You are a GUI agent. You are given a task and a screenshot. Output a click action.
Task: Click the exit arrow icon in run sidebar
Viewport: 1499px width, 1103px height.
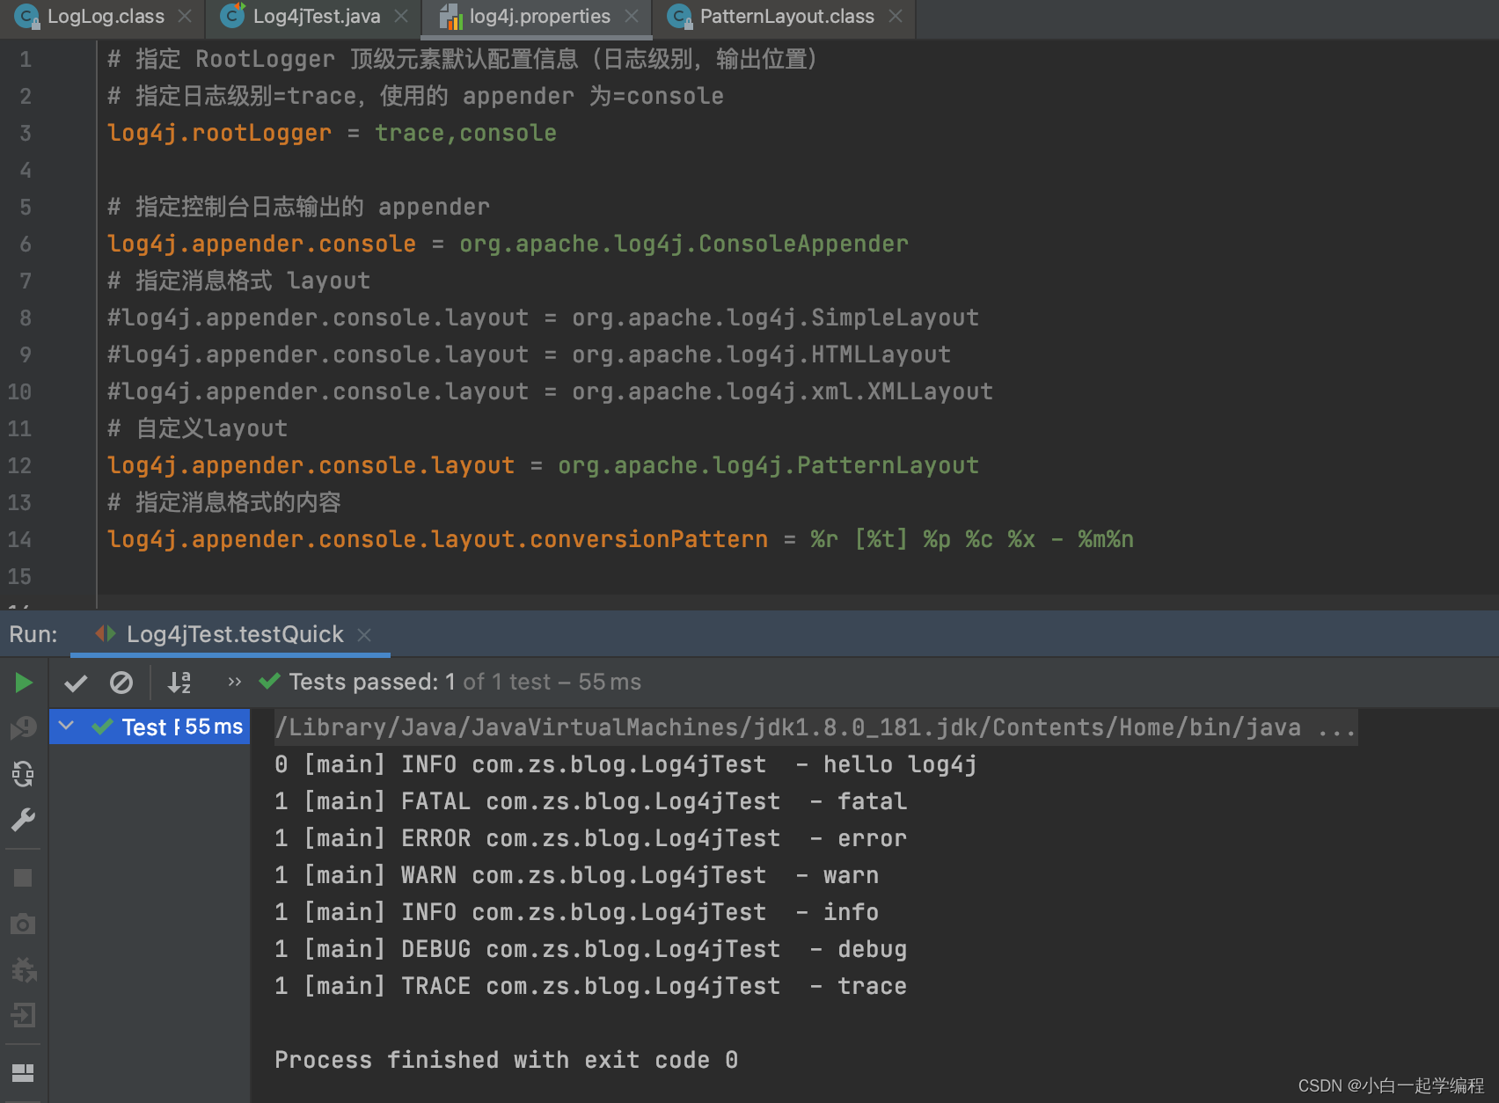click(x=23, y=1015)
